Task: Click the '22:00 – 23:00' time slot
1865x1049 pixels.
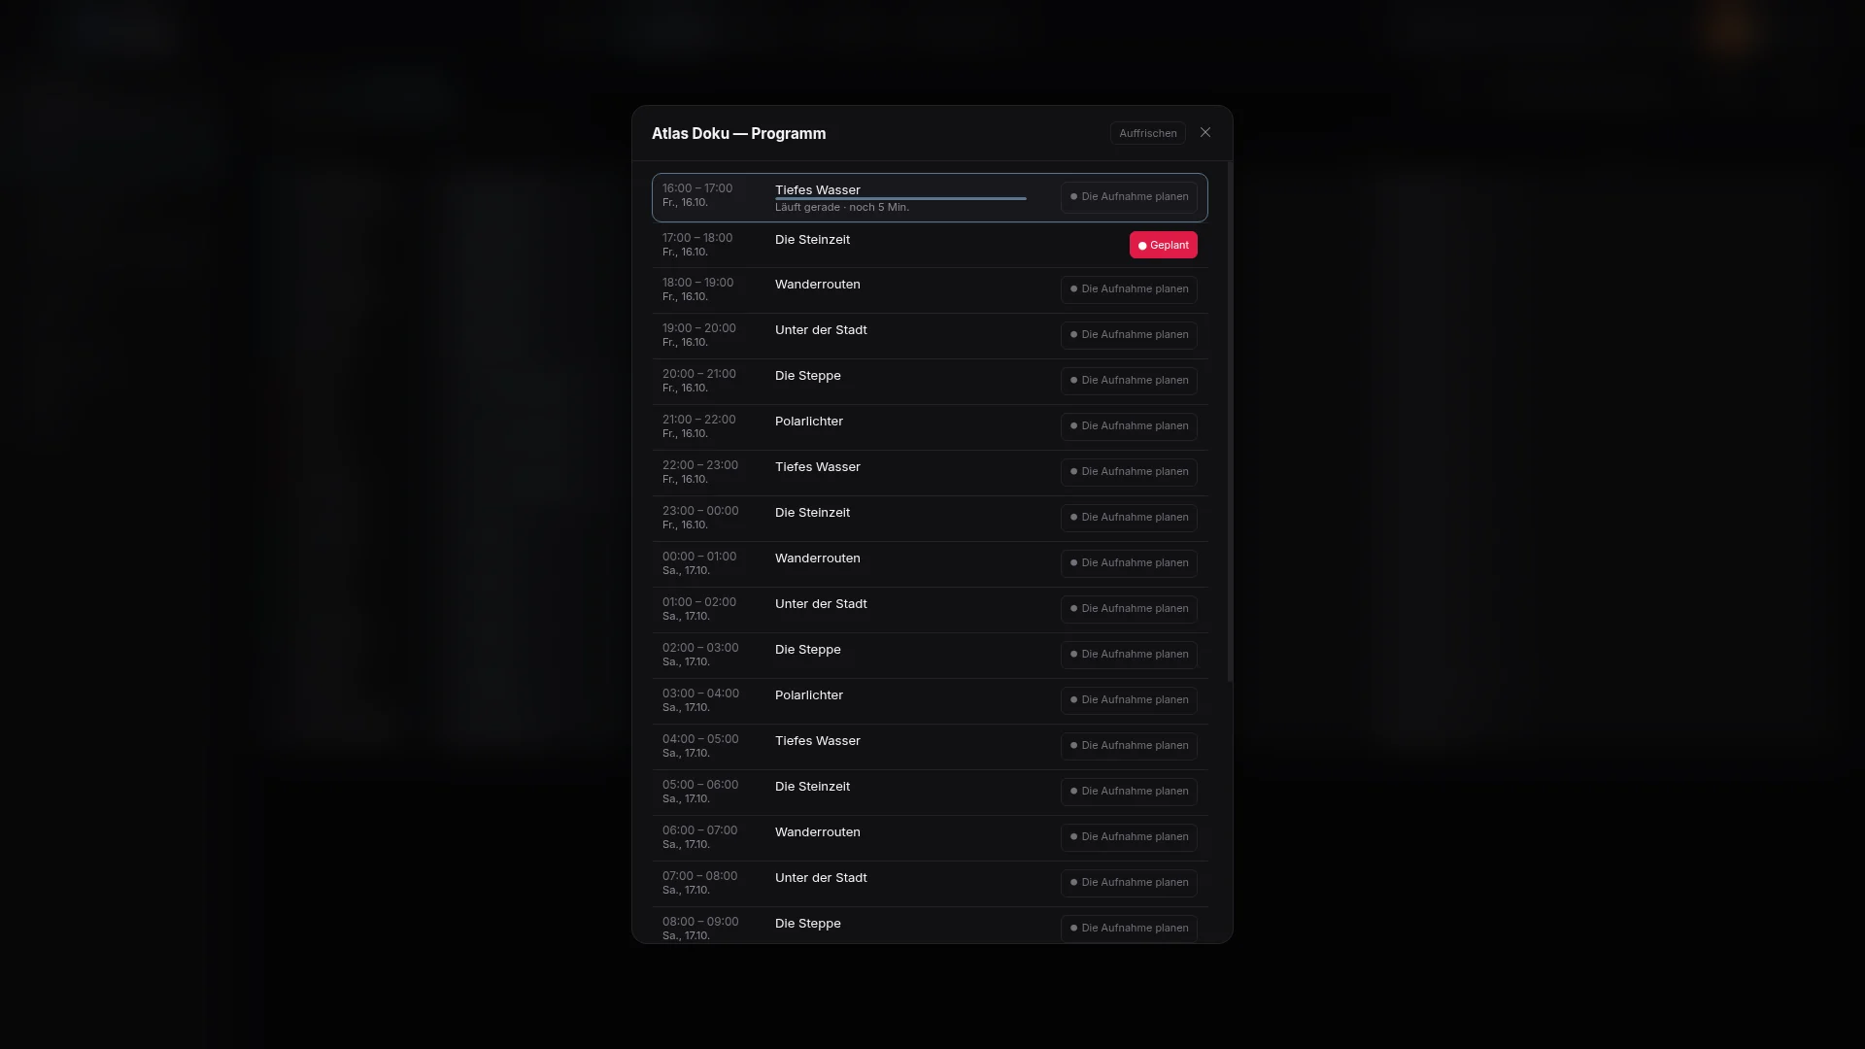Action: 700,465
